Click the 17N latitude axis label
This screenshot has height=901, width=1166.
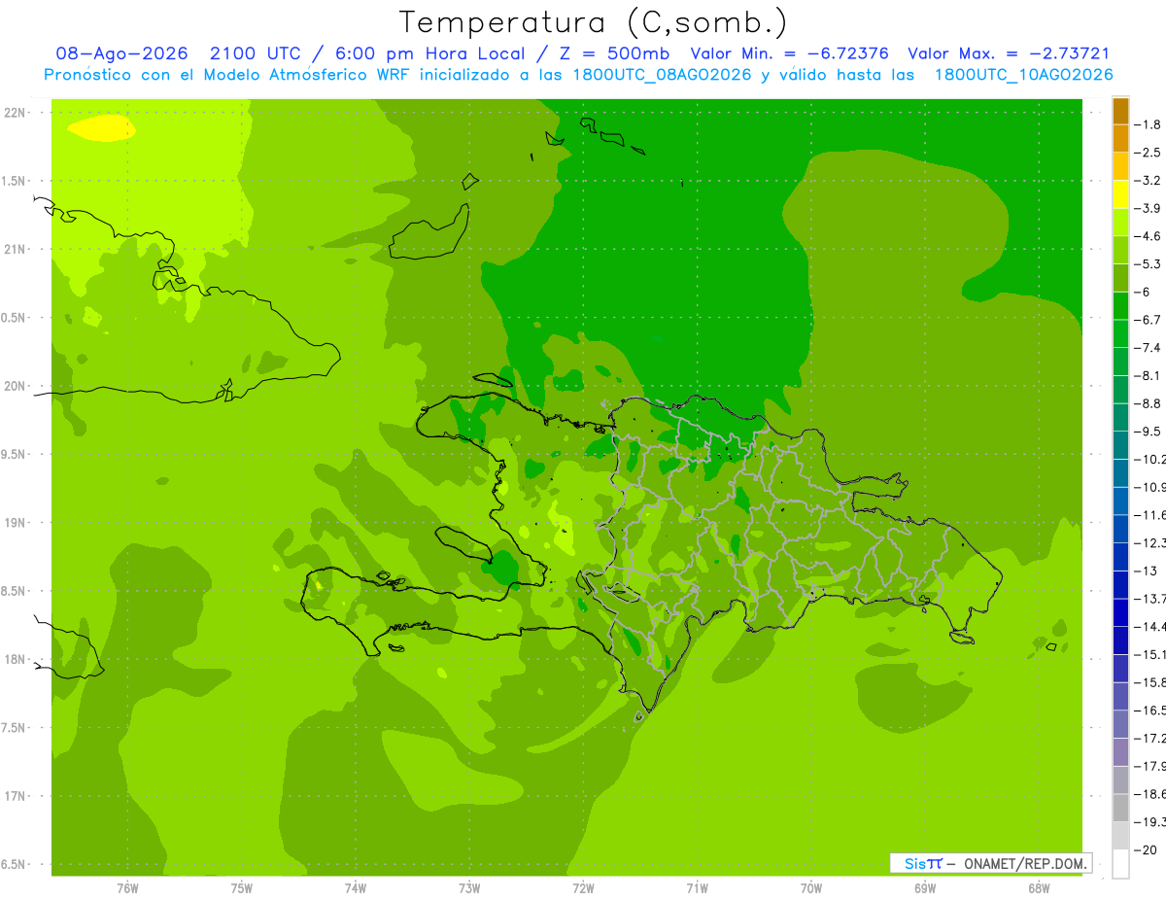pos(15,796)
